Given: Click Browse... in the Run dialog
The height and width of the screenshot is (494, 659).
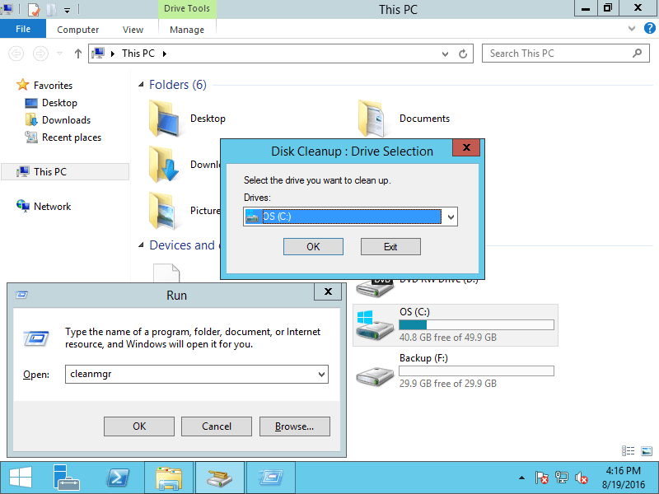Looking at the screenshot, I should (294, 426).
